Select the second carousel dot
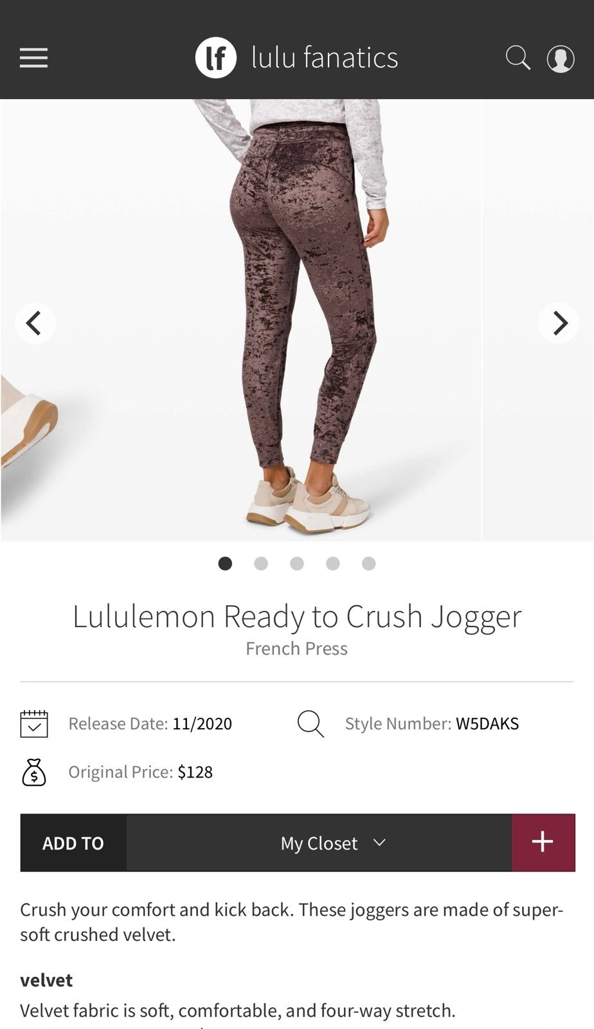The height and width of the screenshot is (1029, 594). point(261,563)
